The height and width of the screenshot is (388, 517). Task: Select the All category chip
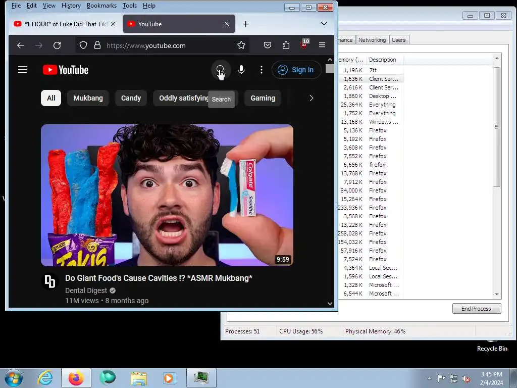[51, 98]
